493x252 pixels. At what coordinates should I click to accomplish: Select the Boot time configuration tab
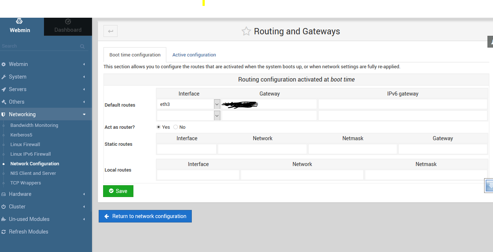(135, 55)
